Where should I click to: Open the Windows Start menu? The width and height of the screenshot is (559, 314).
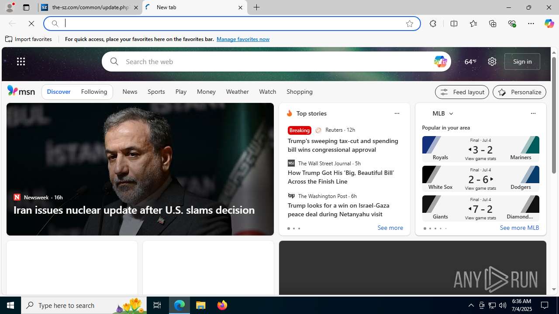(10, 305)
